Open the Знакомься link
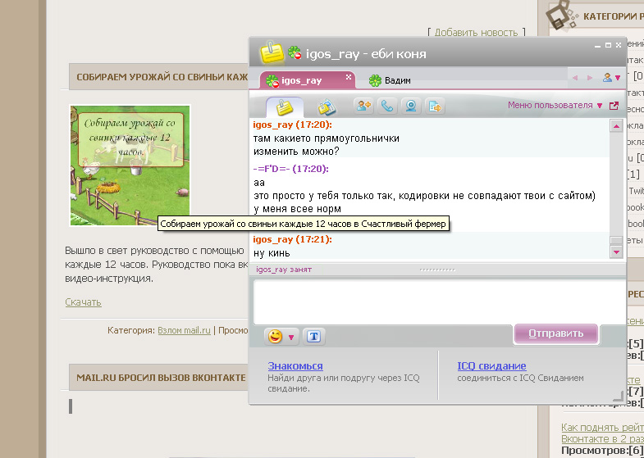This screenshot has width=644, height=458. point(295,365)
